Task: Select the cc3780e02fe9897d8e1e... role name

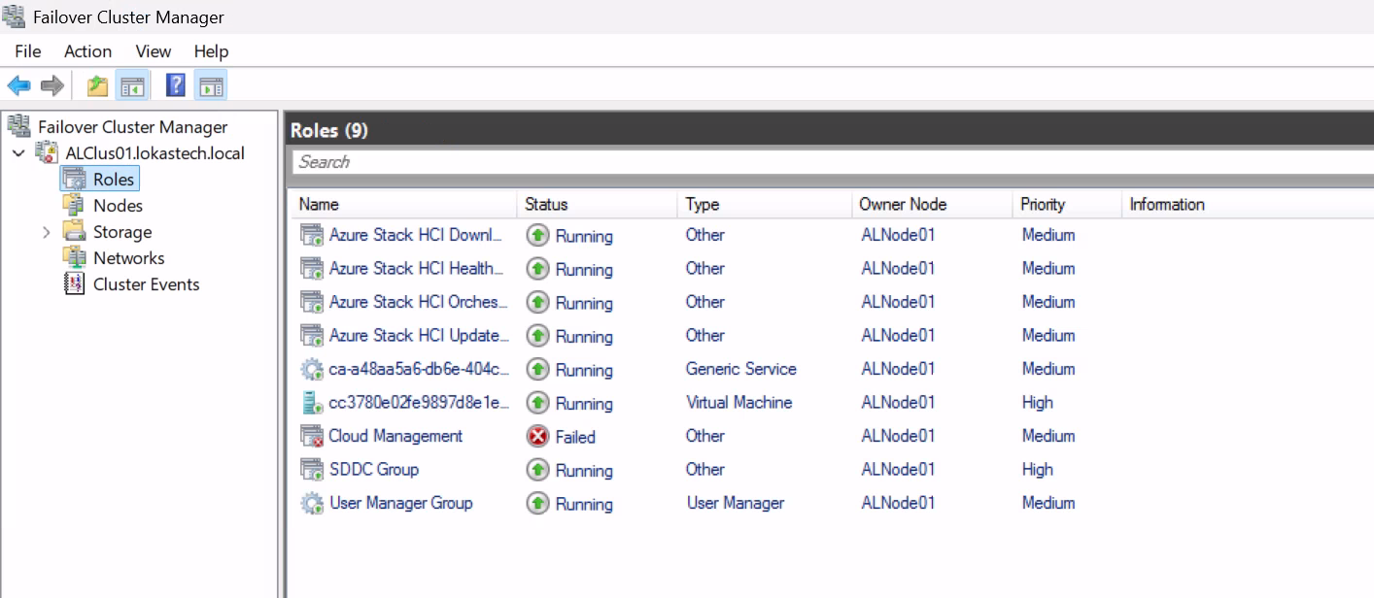Action: 419,402
